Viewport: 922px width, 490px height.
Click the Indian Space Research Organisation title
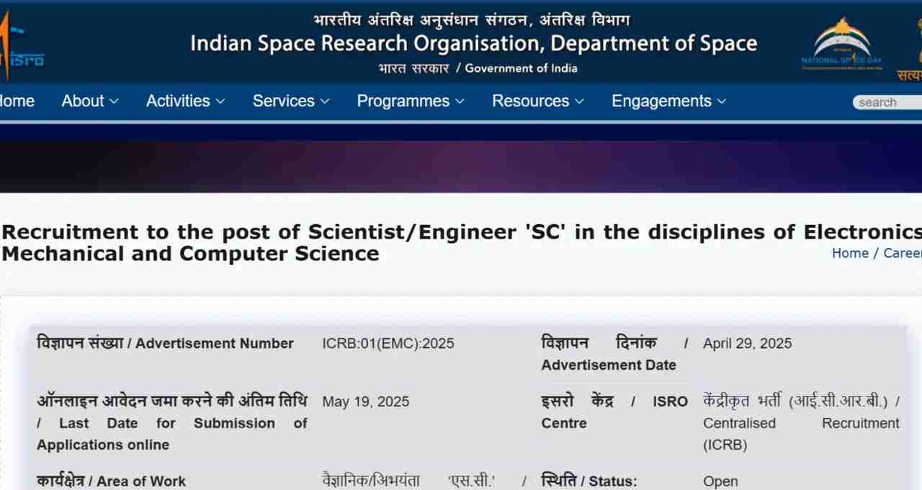click(473, 44)
